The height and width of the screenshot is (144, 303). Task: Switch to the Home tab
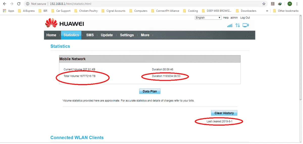tap(51, 35)
